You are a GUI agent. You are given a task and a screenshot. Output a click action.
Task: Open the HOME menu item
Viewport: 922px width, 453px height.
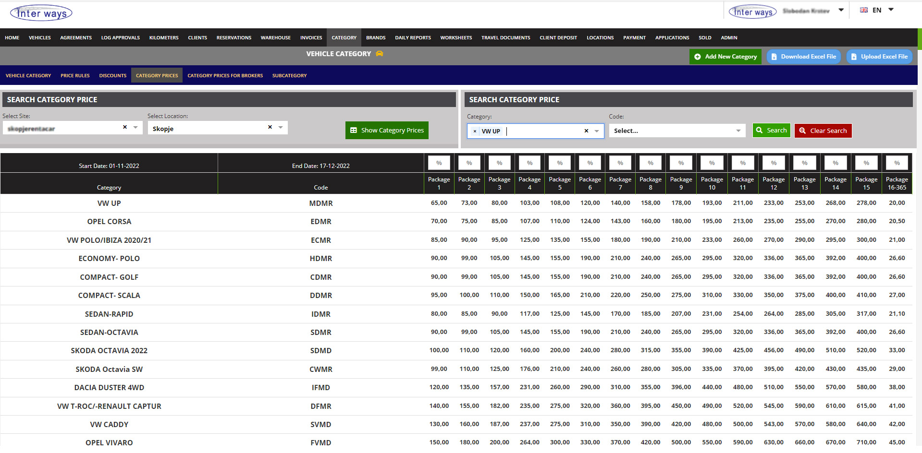pos(12,37)
